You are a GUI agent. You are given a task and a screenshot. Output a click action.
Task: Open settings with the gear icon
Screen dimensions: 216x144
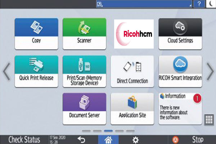coord(135,139)
